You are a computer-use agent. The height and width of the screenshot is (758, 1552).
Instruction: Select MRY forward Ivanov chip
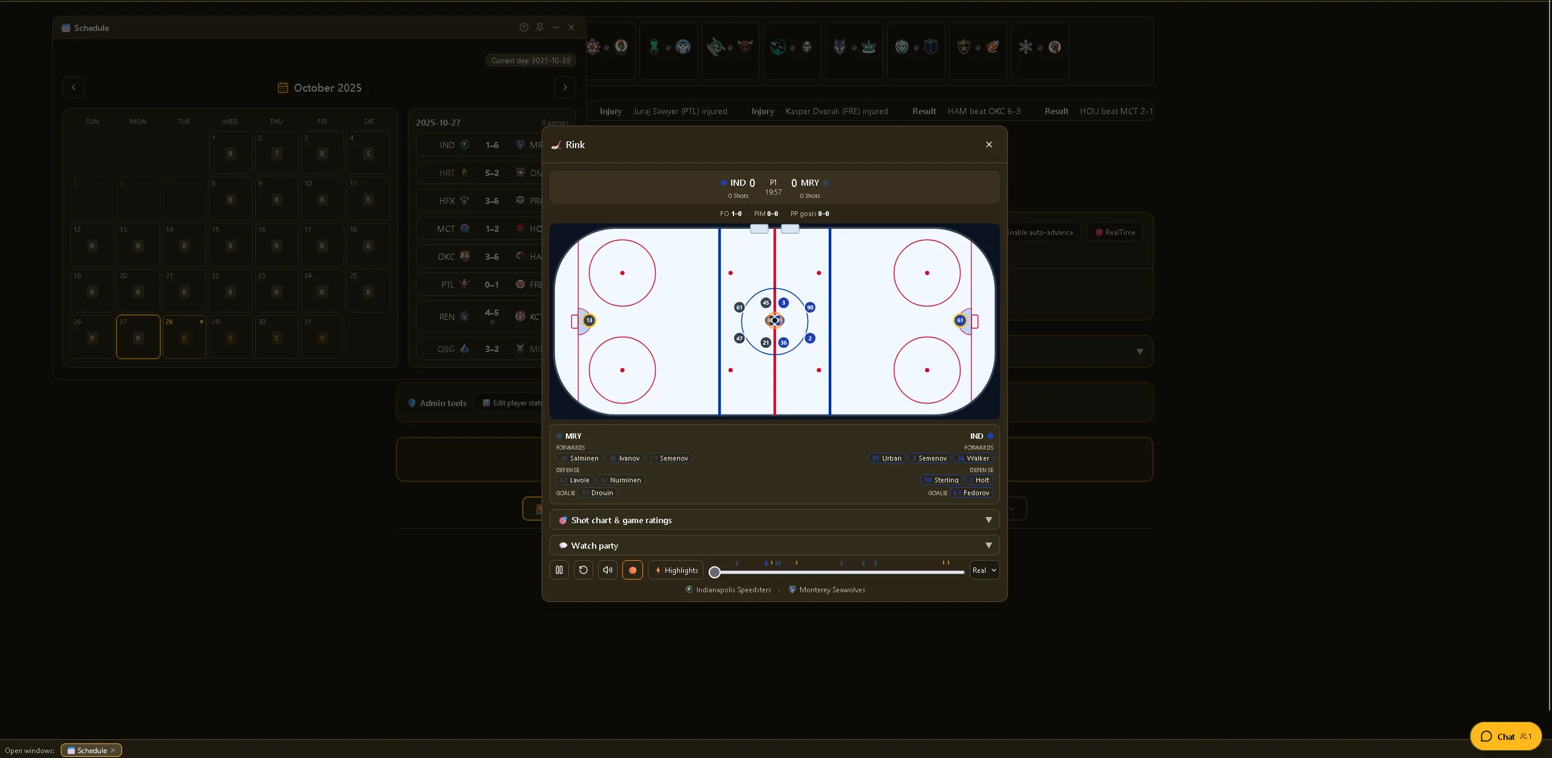624,458
